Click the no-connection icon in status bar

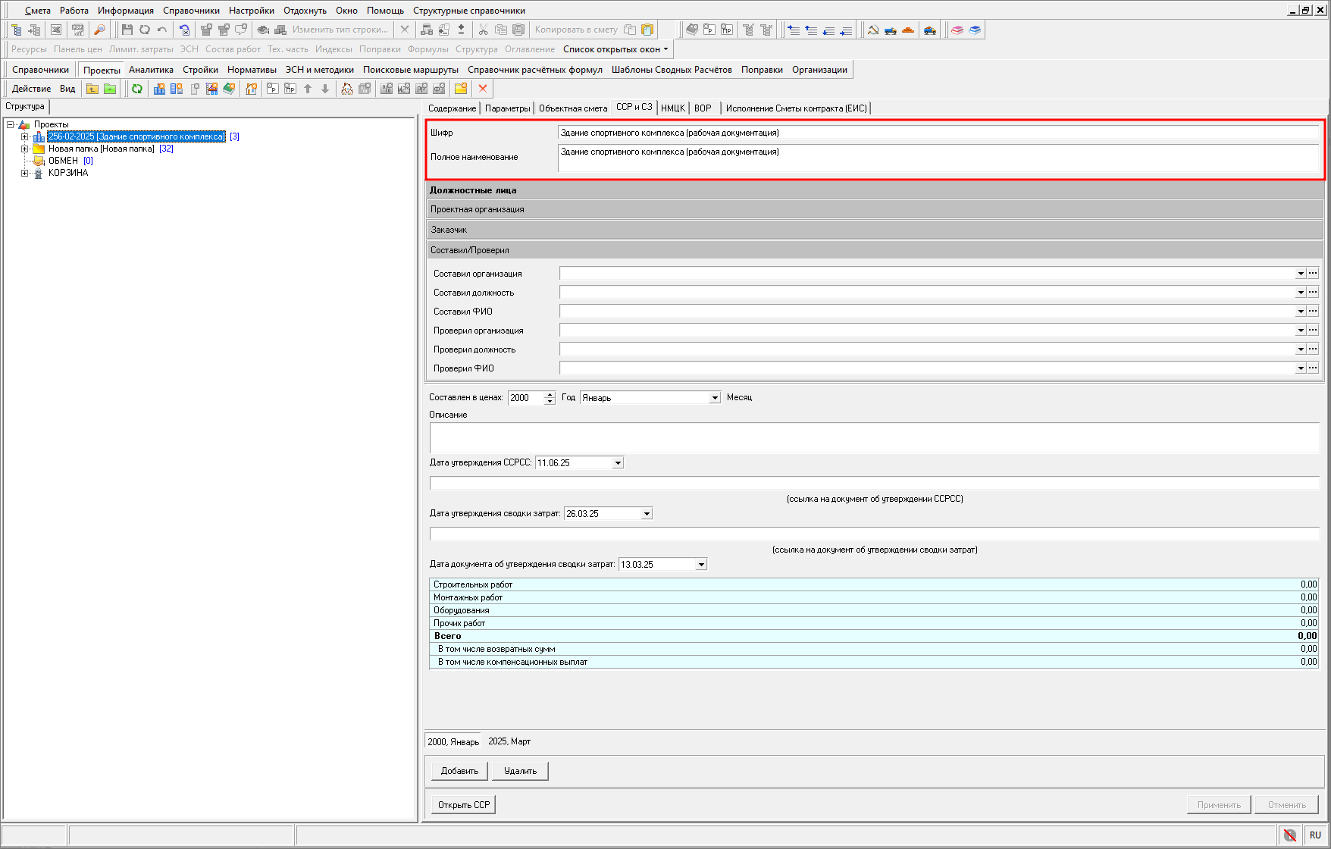tap(1289, 835)
